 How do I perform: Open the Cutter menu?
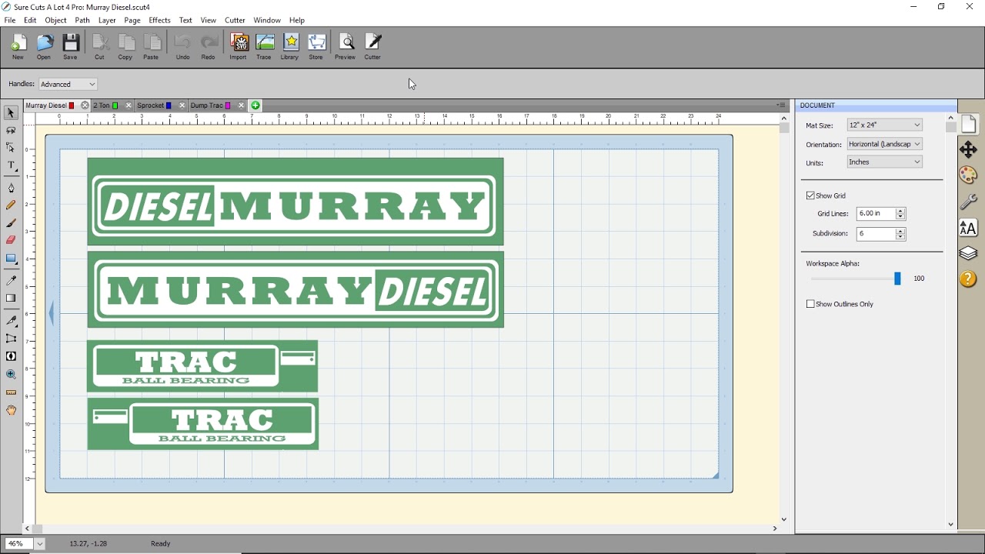(235, 20)
